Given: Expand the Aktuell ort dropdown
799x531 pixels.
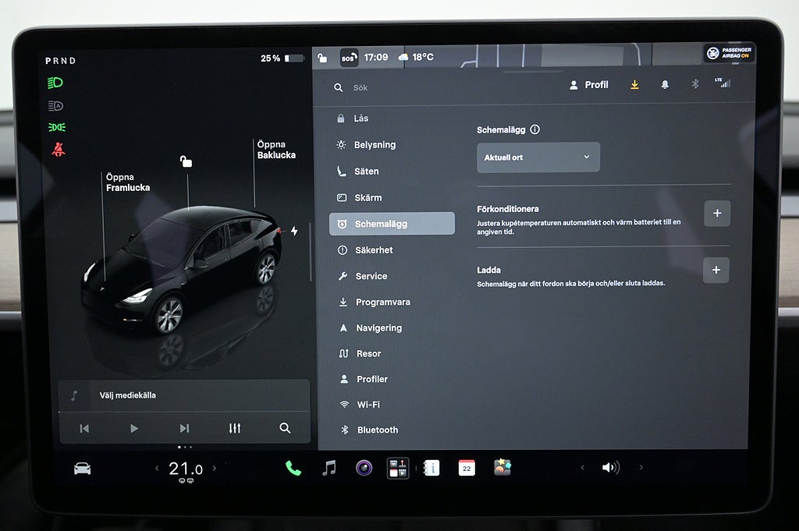Looking at the screenshot, I should pos(538,158).
